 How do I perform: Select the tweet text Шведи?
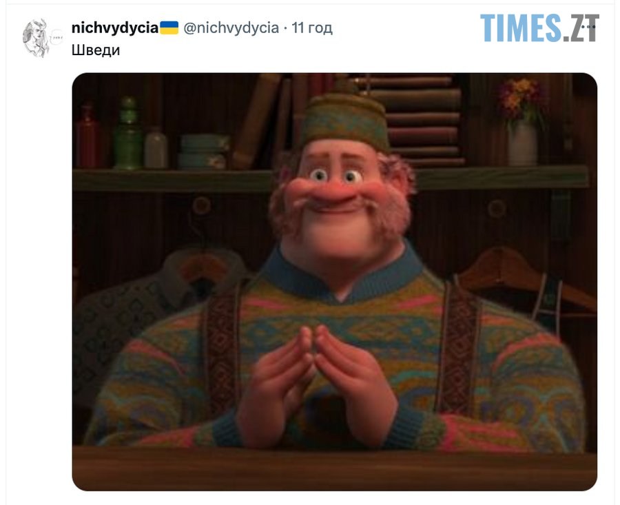tap(96, 50)
